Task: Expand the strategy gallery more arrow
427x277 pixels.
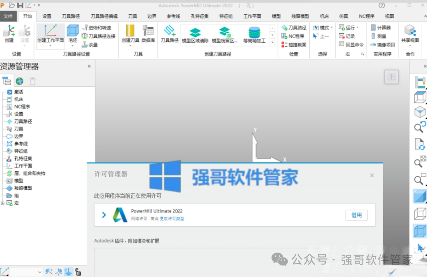Action: [x=272, y=42]
